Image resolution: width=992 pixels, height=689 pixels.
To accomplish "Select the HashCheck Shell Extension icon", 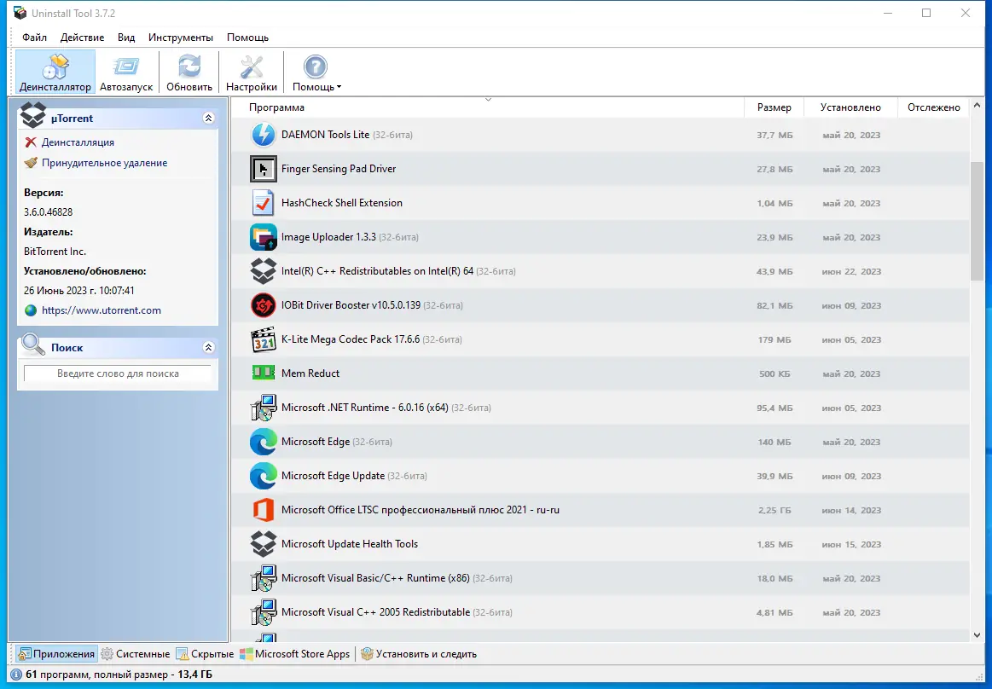I will (x=264, y=203).
